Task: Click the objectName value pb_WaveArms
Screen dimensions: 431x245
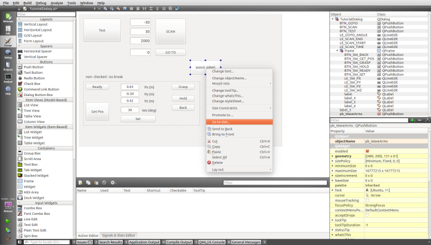Action: click(x=376, y=141)
